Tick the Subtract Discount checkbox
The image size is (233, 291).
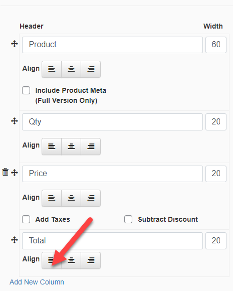tap(128, 219)
